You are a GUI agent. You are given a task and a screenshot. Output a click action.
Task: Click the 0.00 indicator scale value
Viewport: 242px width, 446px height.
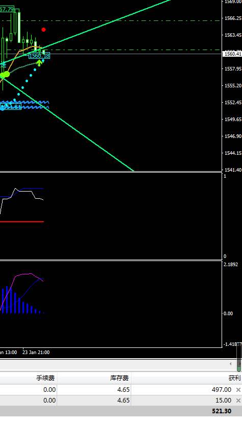[x=228, y=314]
